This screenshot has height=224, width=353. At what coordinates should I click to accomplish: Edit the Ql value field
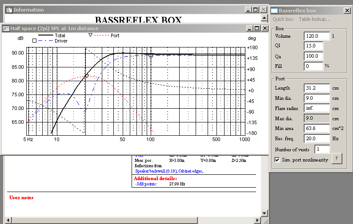click(x=313, y=46)
